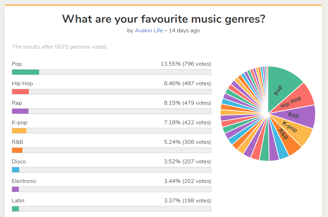Click the yellow K-pop bar fill

pos(19,131)
